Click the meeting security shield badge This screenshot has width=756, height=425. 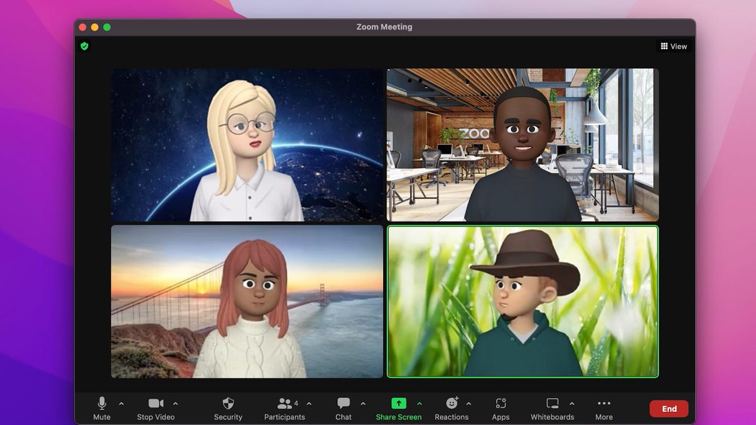point(84,46)
